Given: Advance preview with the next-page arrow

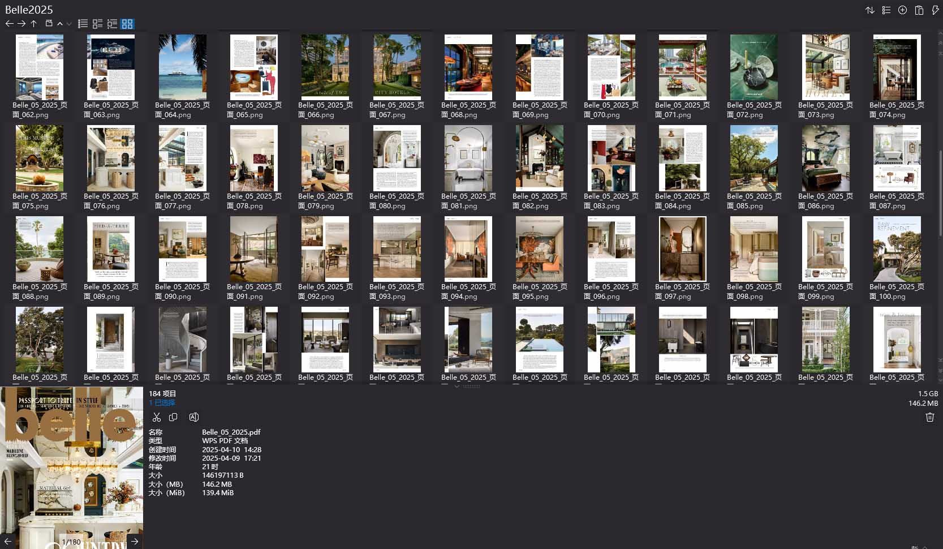Looking at the screenshot, I should coord(135,541).
